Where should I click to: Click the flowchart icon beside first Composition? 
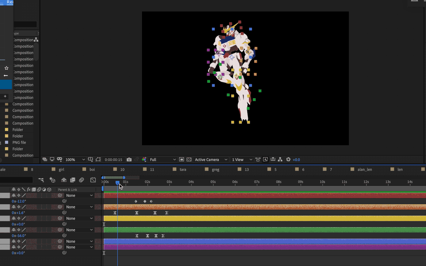click(36, 40)
